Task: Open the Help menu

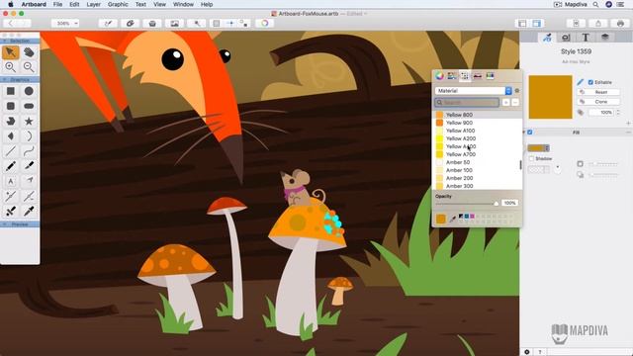Action: point(207,4)
